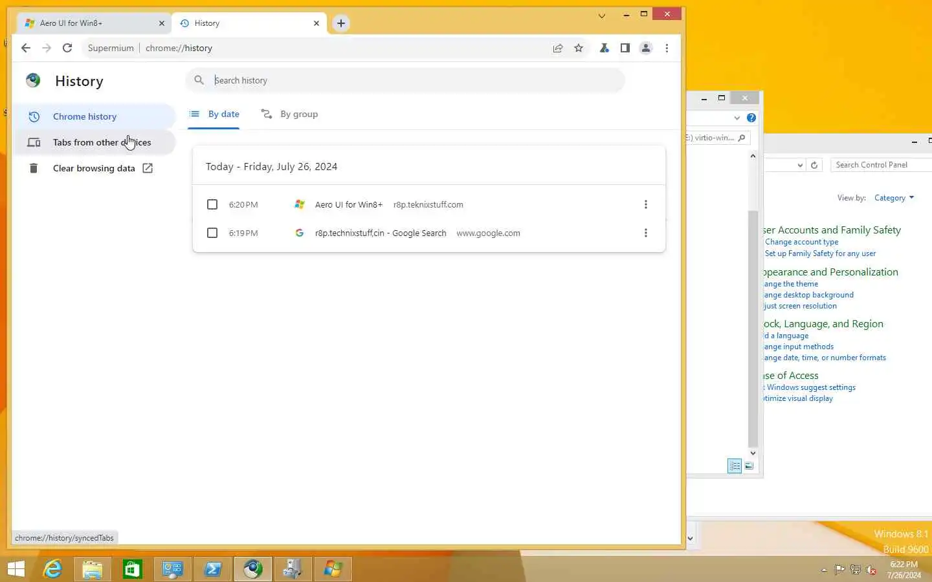
Task: Switch to By date view
Action: (x=214, y=114)
